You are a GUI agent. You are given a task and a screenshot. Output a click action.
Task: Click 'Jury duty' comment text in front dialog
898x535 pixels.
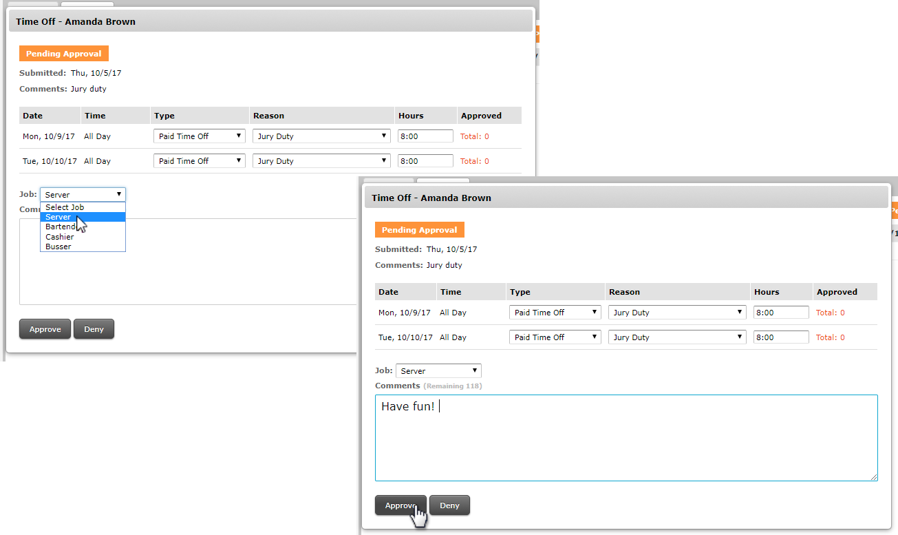click(x=445, y=265)
